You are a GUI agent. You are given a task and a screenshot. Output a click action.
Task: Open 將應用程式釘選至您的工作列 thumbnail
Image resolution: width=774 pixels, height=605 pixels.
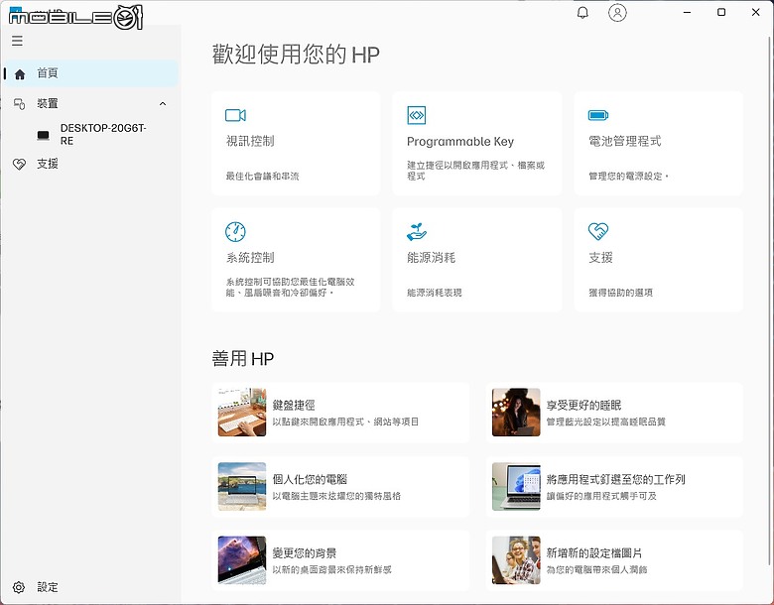[516, 486]
